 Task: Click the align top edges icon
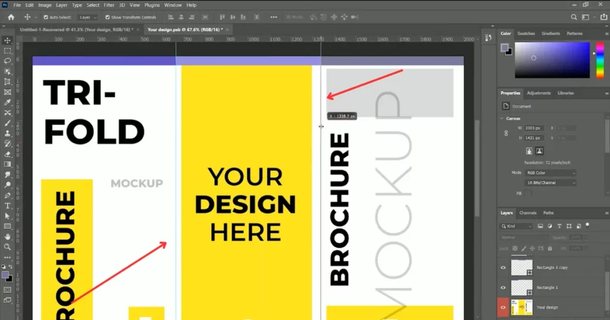pos(222,17)
